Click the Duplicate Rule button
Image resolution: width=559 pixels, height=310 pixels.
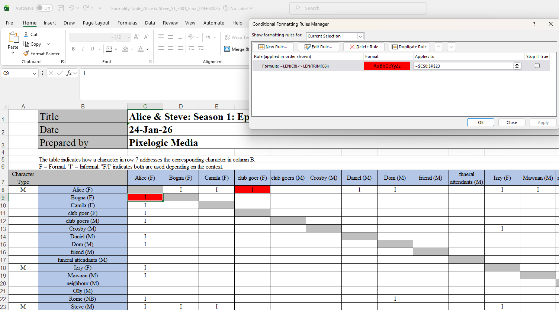pos(409,47)
